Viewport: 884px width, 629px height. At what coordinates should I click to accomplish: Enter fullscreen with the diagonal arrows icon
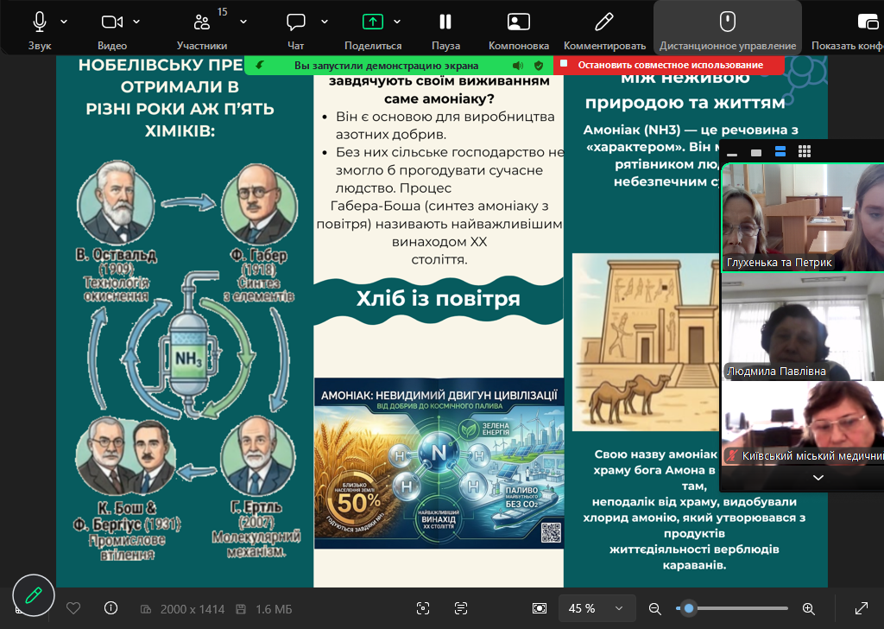861,608
